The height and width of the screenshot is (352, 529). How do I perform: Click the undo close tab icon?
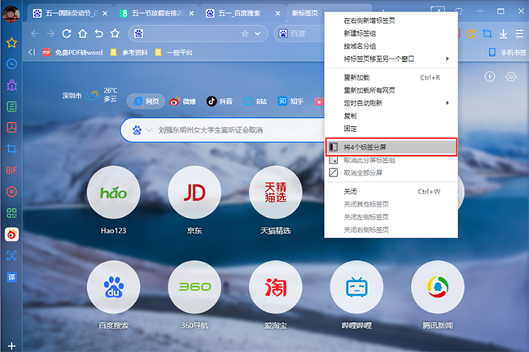coord(98,33)
